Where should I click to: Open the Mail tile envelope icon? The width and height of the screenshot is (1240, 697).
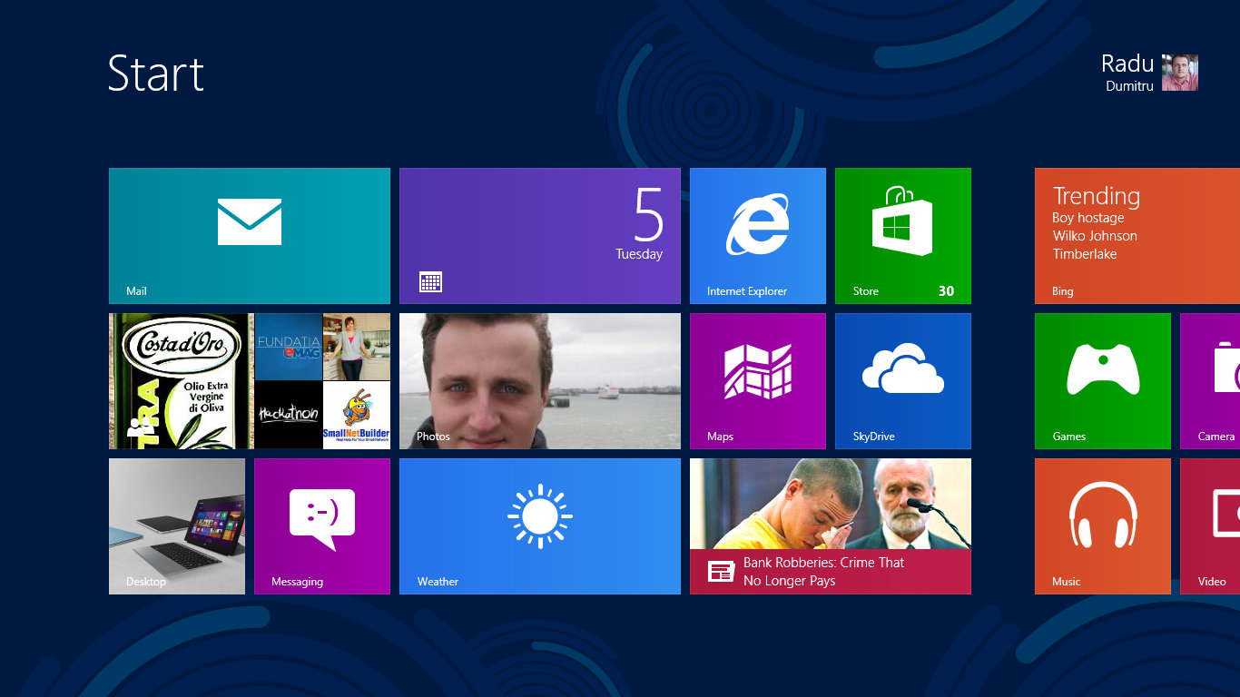(250, 221)
